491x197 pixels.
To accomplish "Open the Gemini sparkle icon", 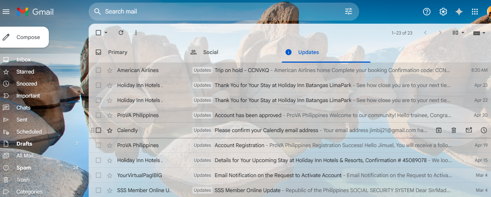I will point(459,12).
